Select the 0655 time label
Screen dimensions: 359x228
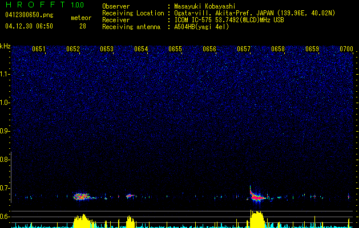click(x=175, y=50)
